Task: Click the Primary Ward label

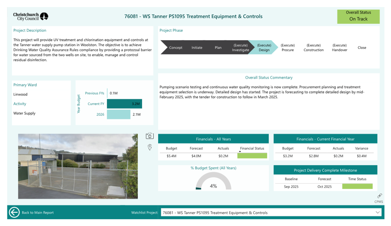Action: point(25,85)
